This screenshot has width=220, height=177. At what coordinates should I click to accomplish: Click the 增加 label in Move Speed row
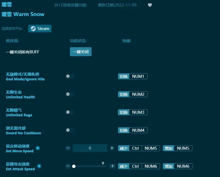pos(168,148)
